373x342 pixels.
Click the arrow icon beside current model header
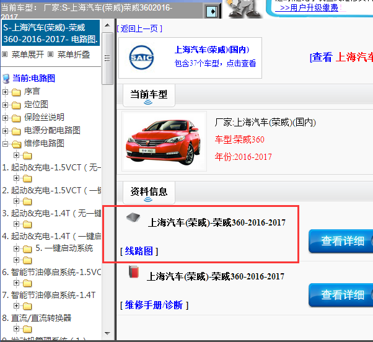click(211, 11)
